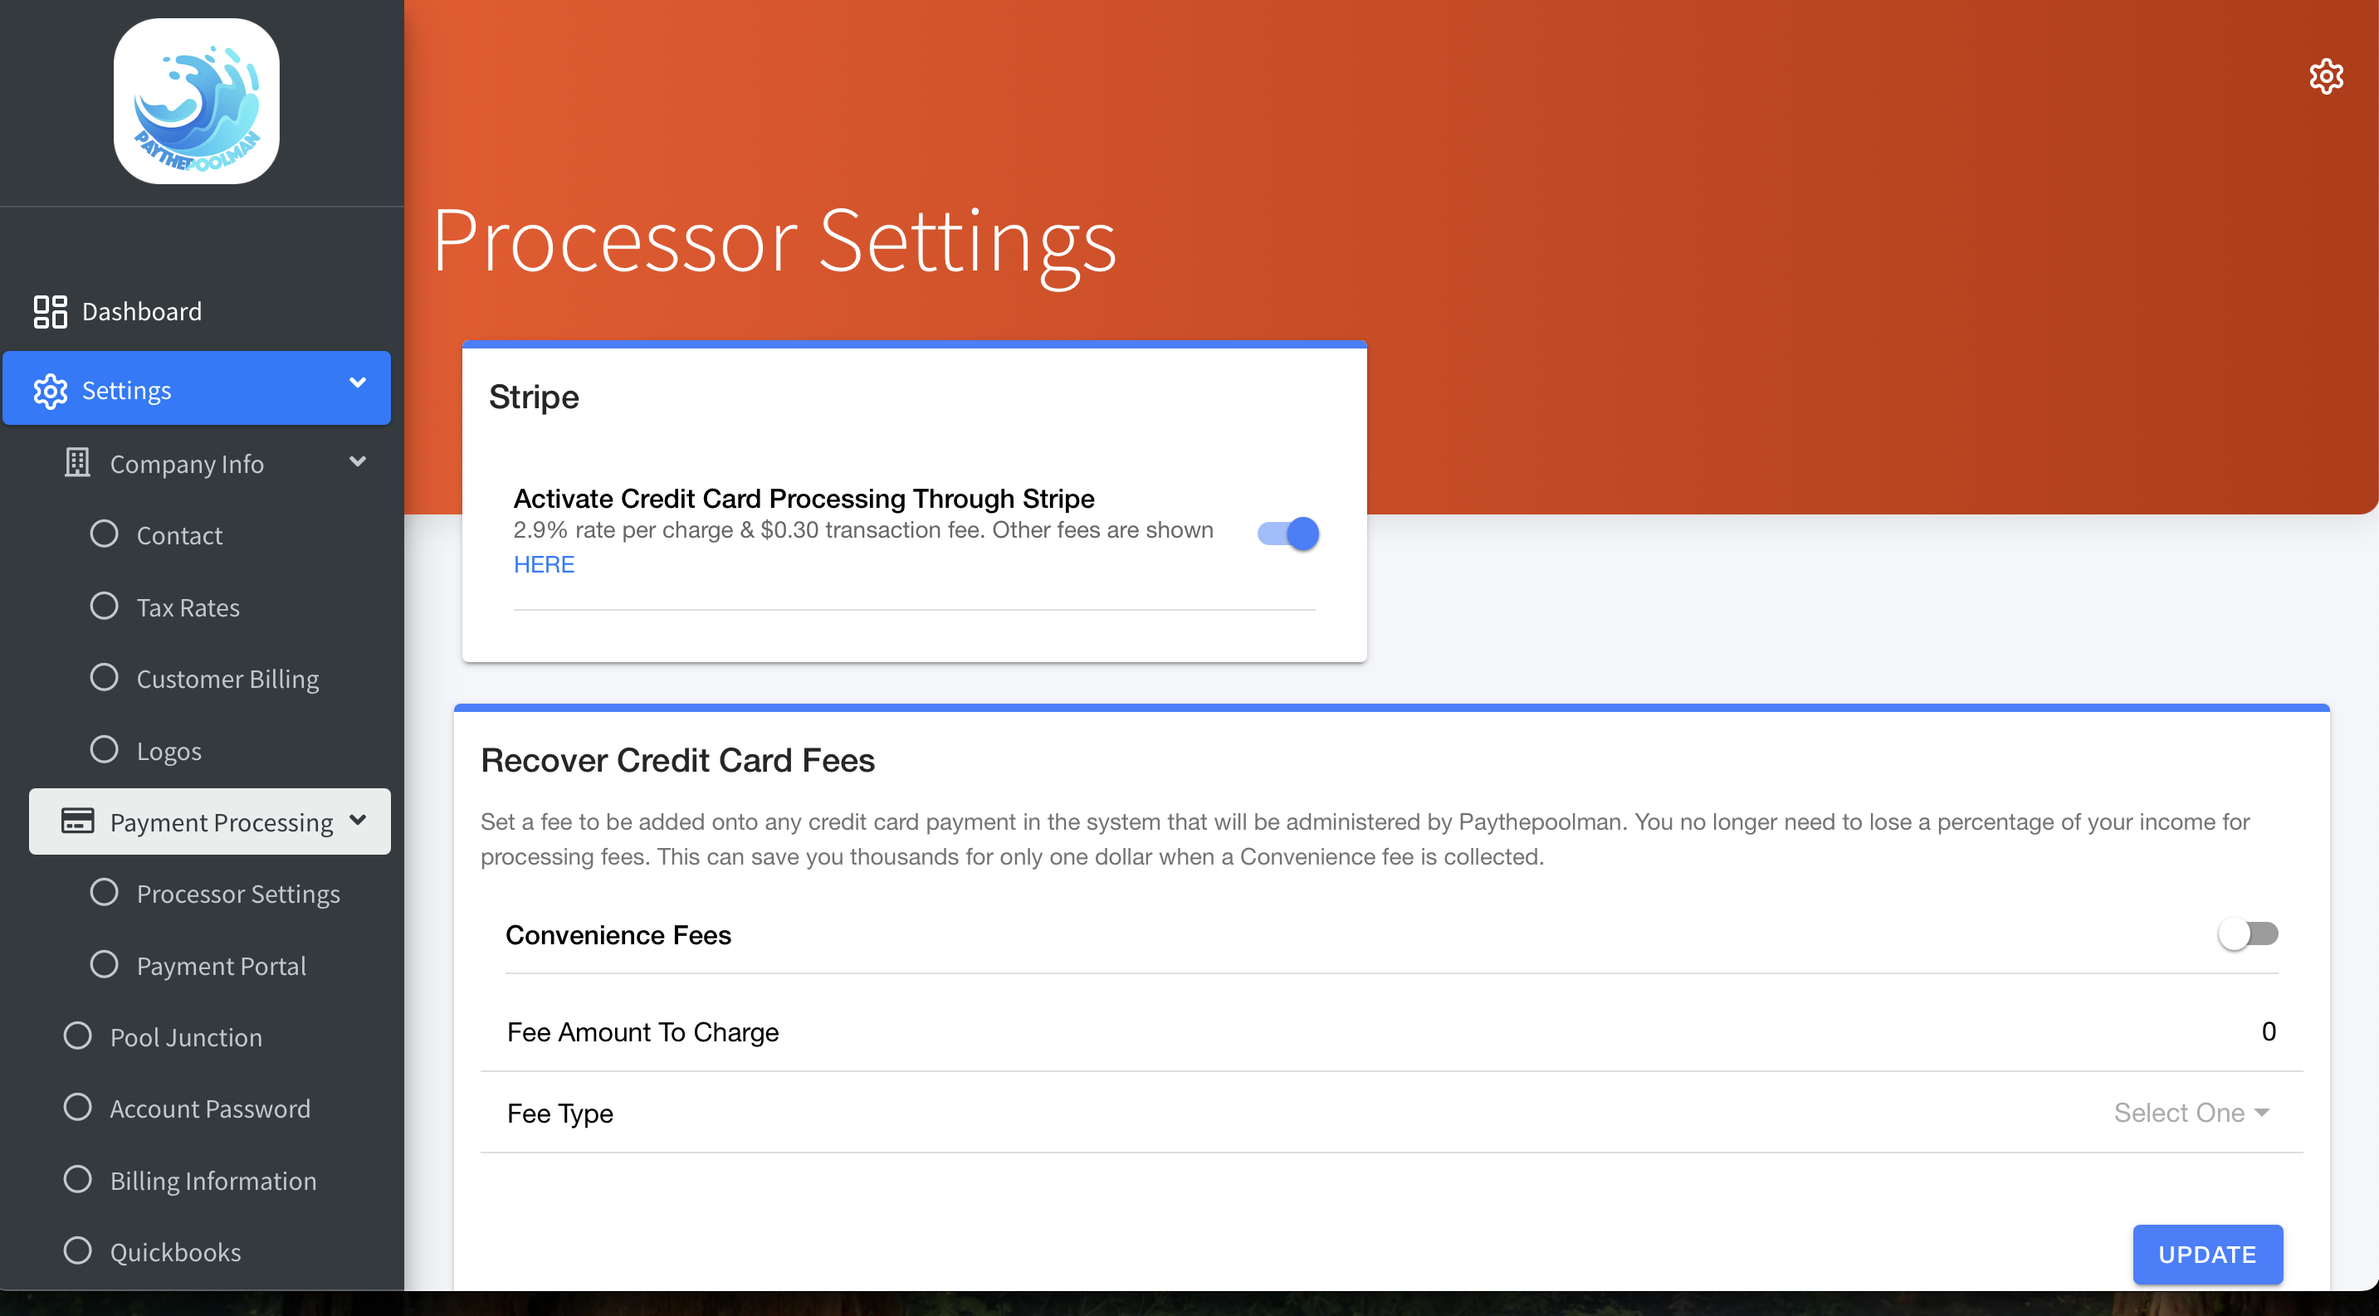Open the Payment Portal menu item
Viewport: 2379px width, 1316px height.
(221, 965)
